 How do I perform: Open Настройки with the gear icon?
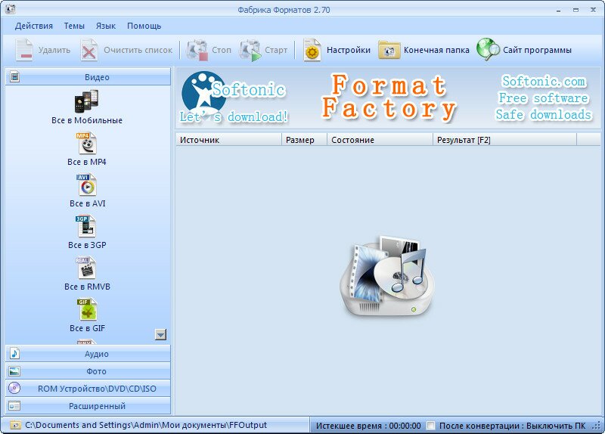pos(312,50)
